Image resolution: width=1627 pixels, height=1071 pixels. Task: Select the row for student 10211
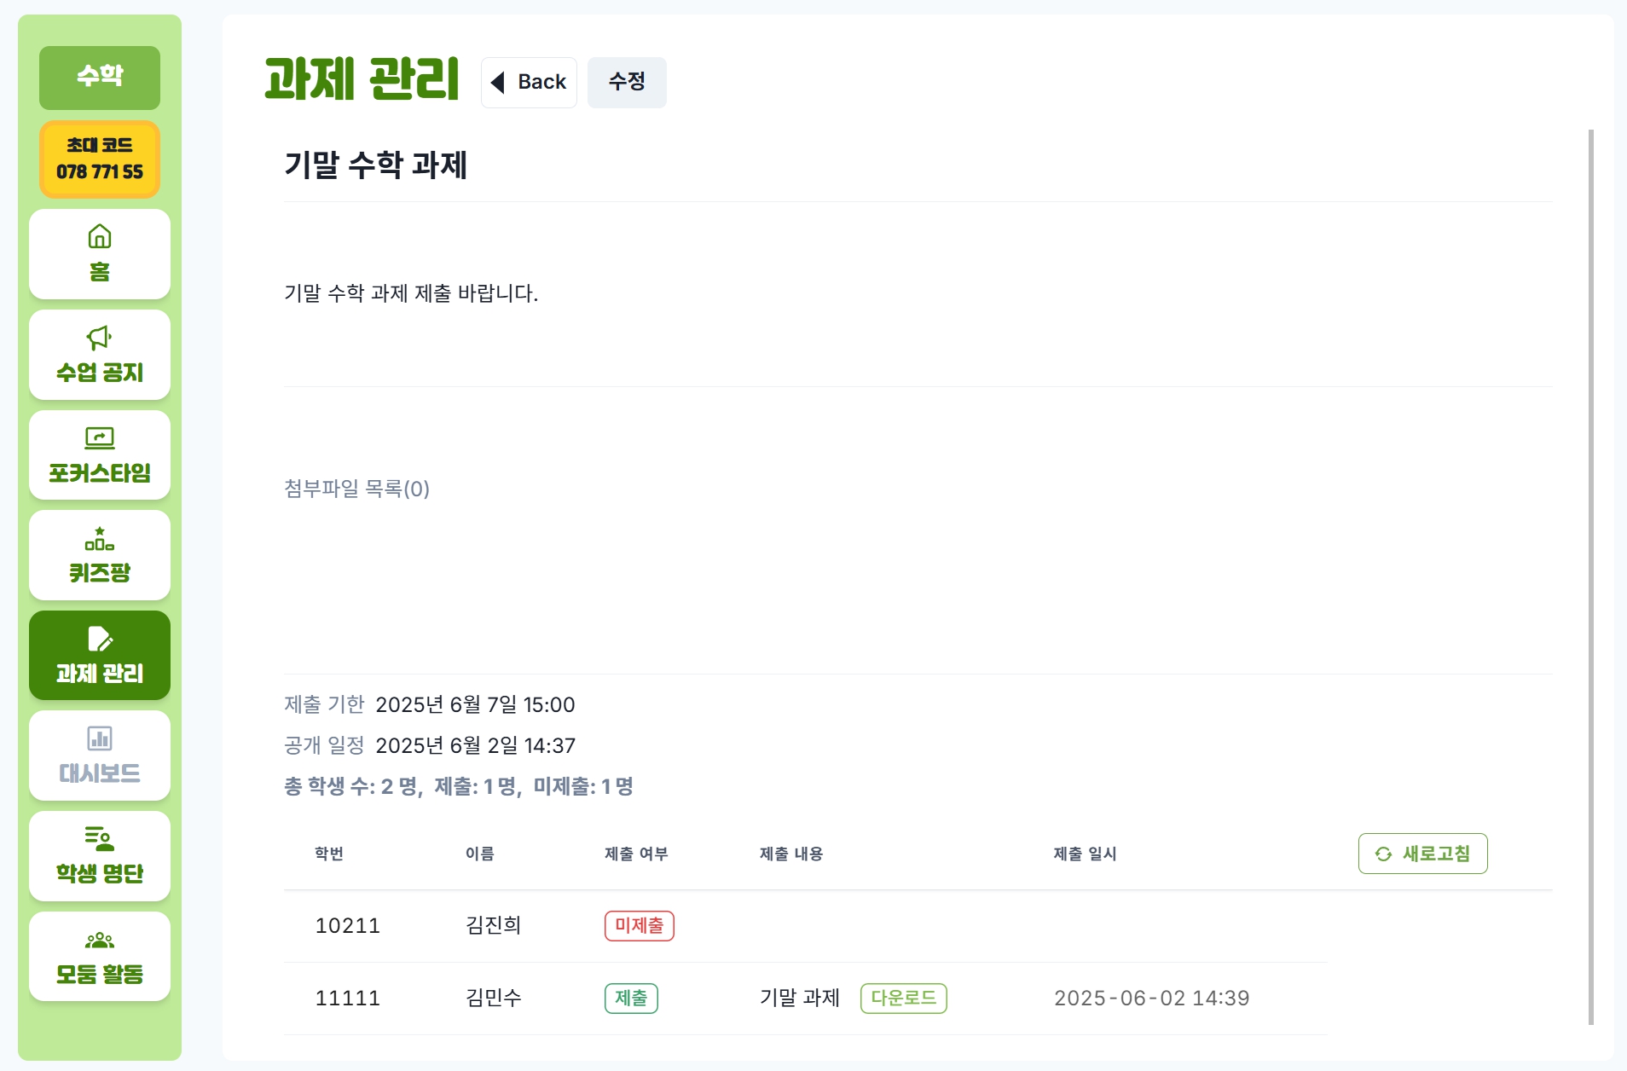tap(806, 926)
